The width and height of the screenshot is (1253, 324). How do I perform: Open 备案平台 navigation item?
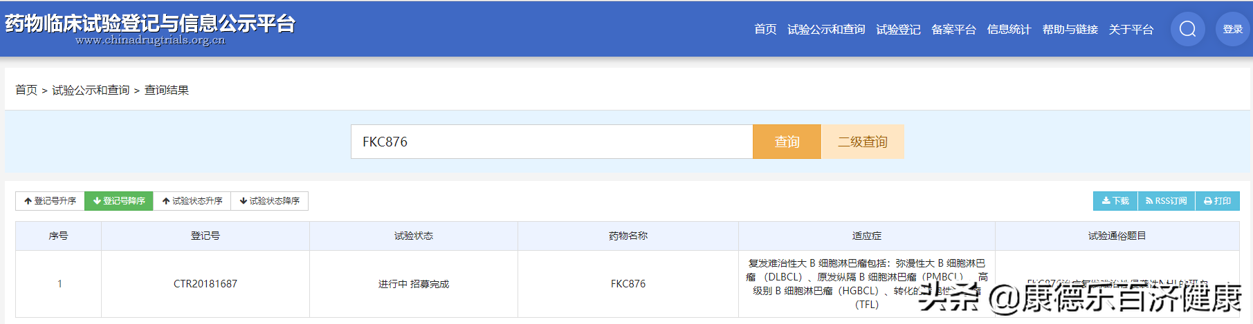pos(953,29)
